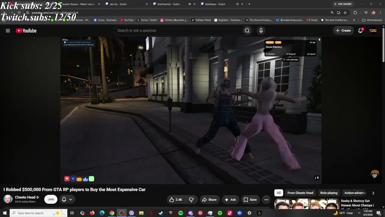Switch to cla1rity Twitch tab
385x217 pixels.
pyautogui.click(x=127, y=4)
